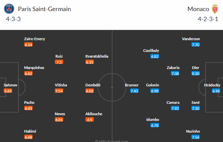This screenshot has width=223, height=142.
Task: Open Kvaratskhelia's player name
Action: click(97, 56)
